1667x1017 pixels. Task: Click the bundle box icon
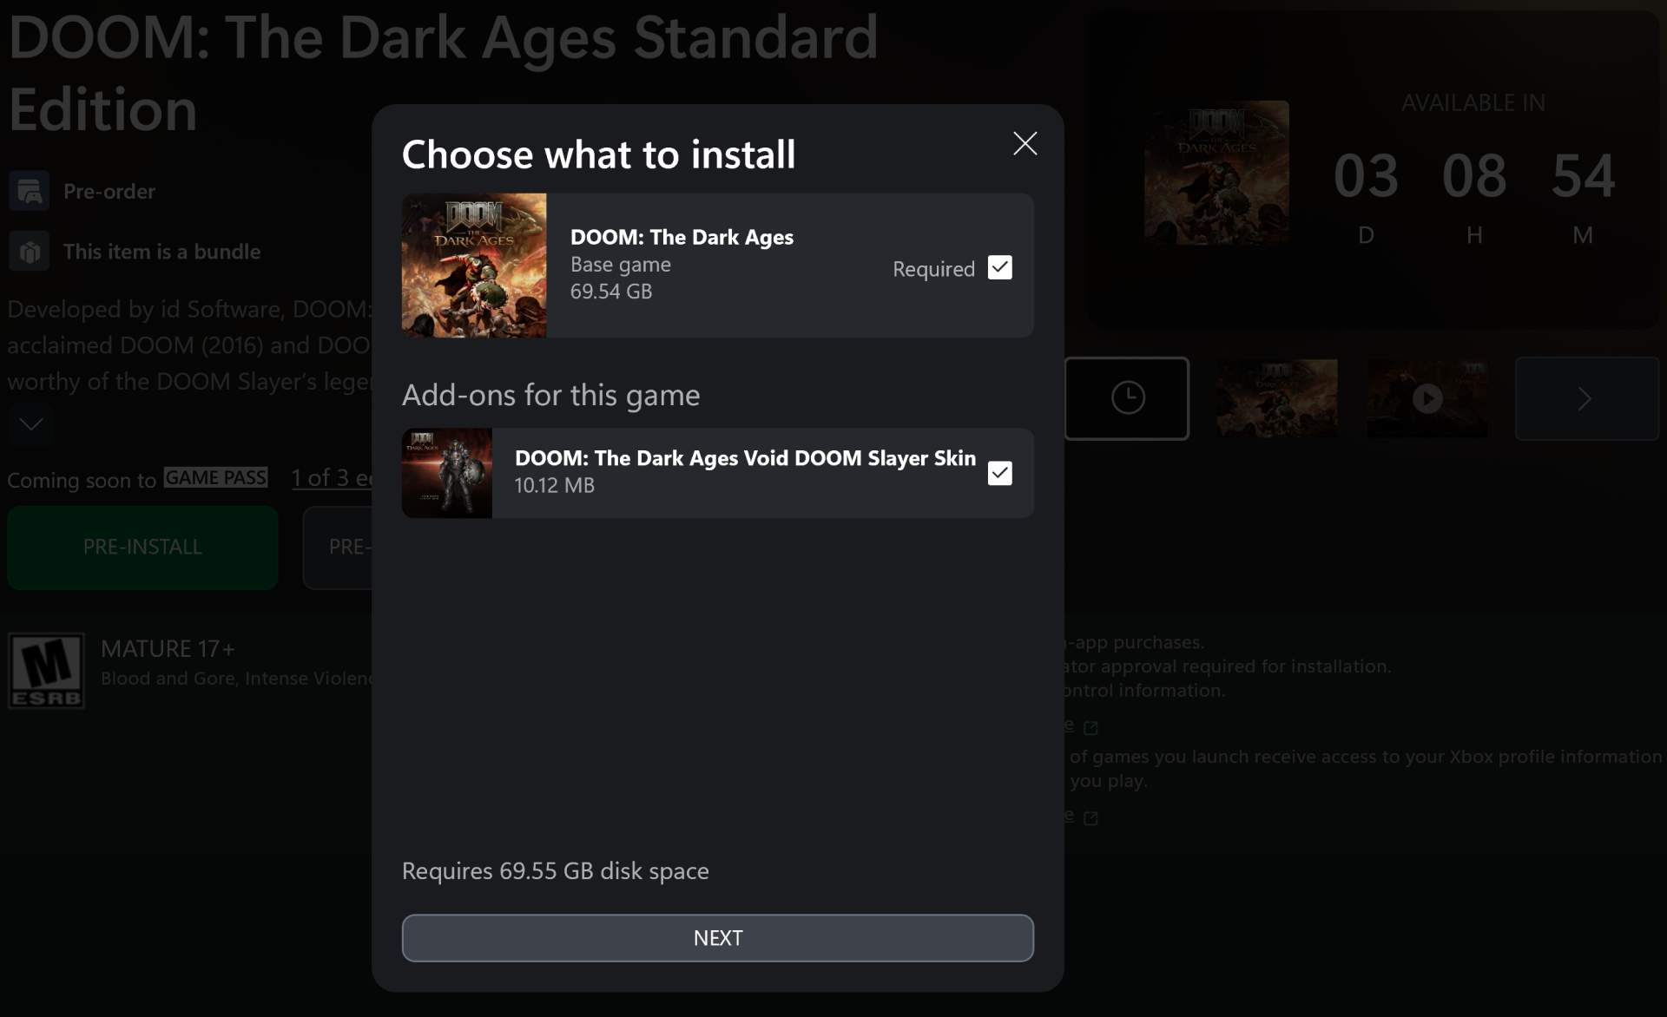click(x=30, y=252)
